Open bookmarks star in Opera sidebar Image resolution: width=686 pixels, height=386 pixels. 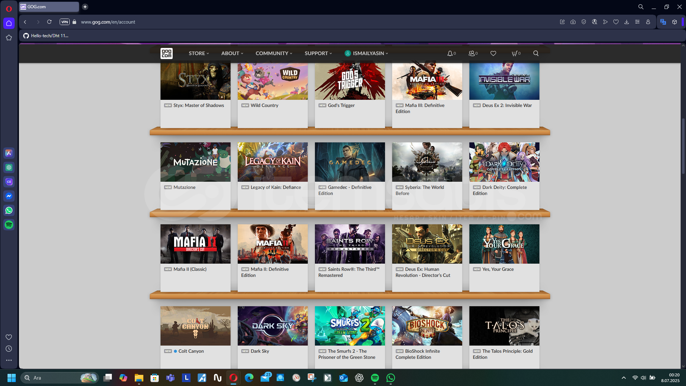coord(9,38)
